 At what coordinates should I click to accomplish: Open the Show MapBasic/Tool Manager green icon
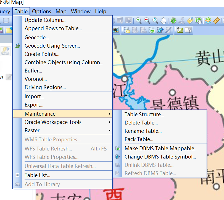(x=180, y=30)
